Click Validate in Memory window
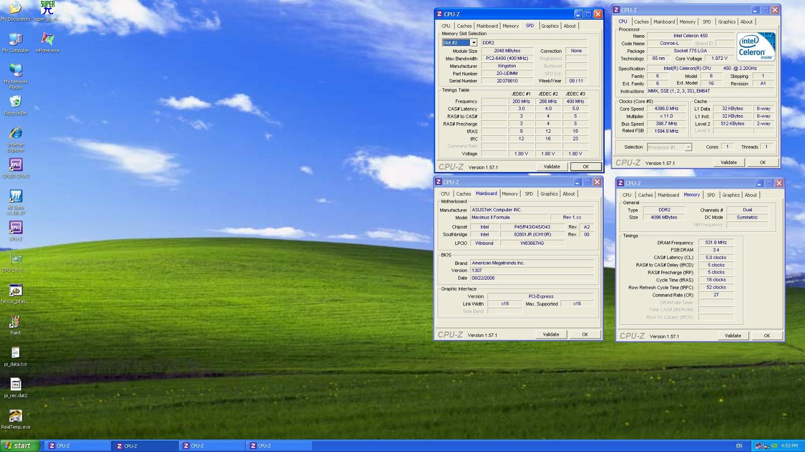 [733, 336]
